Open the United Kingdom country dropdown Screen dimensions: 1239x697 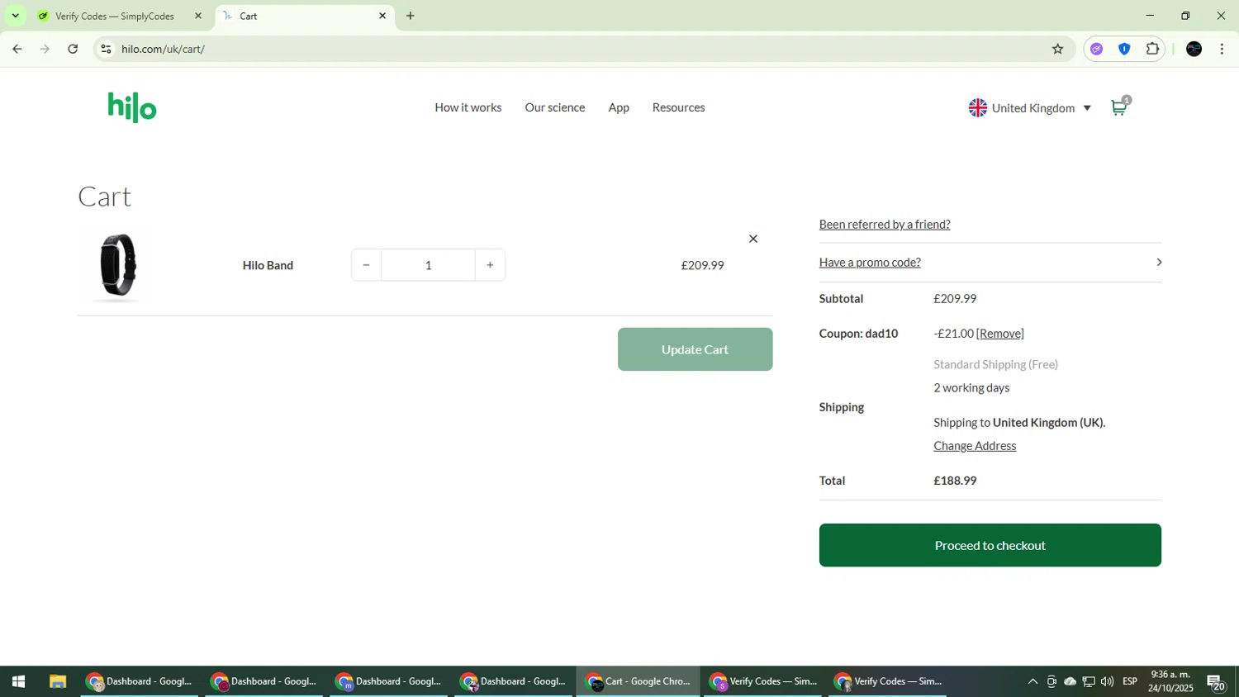click(x=1029, y=108)
